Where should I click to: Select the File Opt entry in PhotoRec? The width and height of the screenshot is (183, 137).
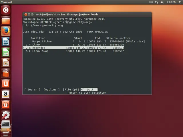coord(71,89)
